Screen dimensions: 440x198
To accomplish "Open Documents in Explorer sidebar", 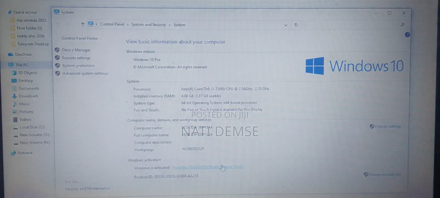I will pyautogui.click(x=29, y=89).
